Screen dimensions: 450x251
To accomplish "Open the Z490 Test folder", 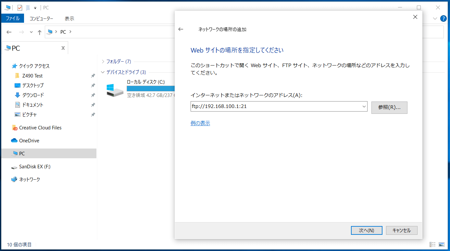I will click(32, 76).
